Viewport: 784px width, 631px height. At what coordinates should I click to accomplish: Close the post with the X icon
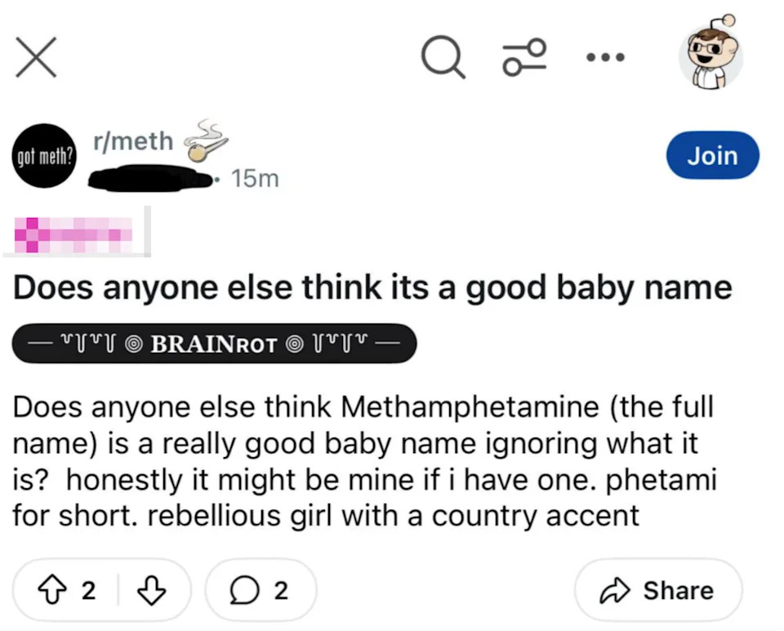[x=36, y=58]
